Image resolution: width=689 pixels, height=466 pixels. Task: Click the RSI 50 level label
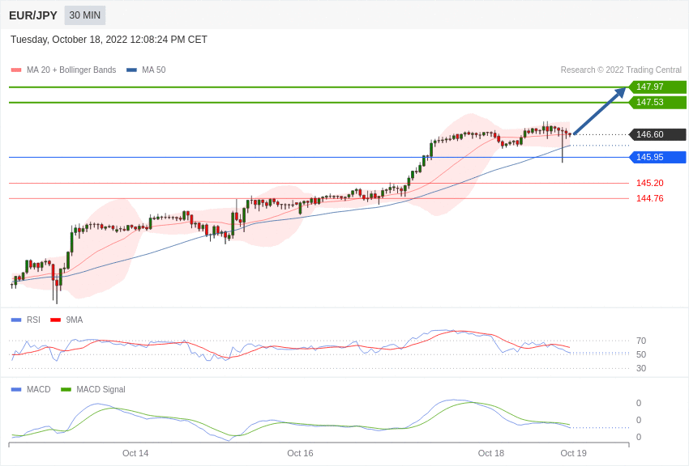click(x=641, y=354)
